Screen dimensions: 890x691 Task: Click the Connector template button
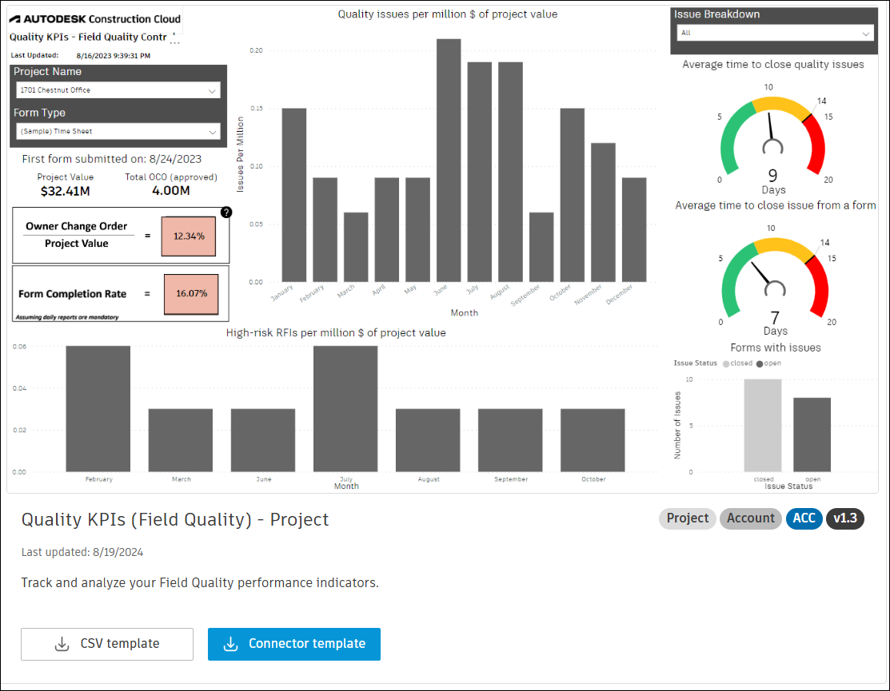point(294,644)
